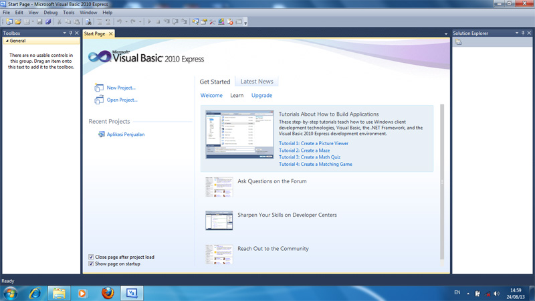535x301 pixels.
Task: Open Tutorial 4: Create a Matching Game
Action: point(315,164)
